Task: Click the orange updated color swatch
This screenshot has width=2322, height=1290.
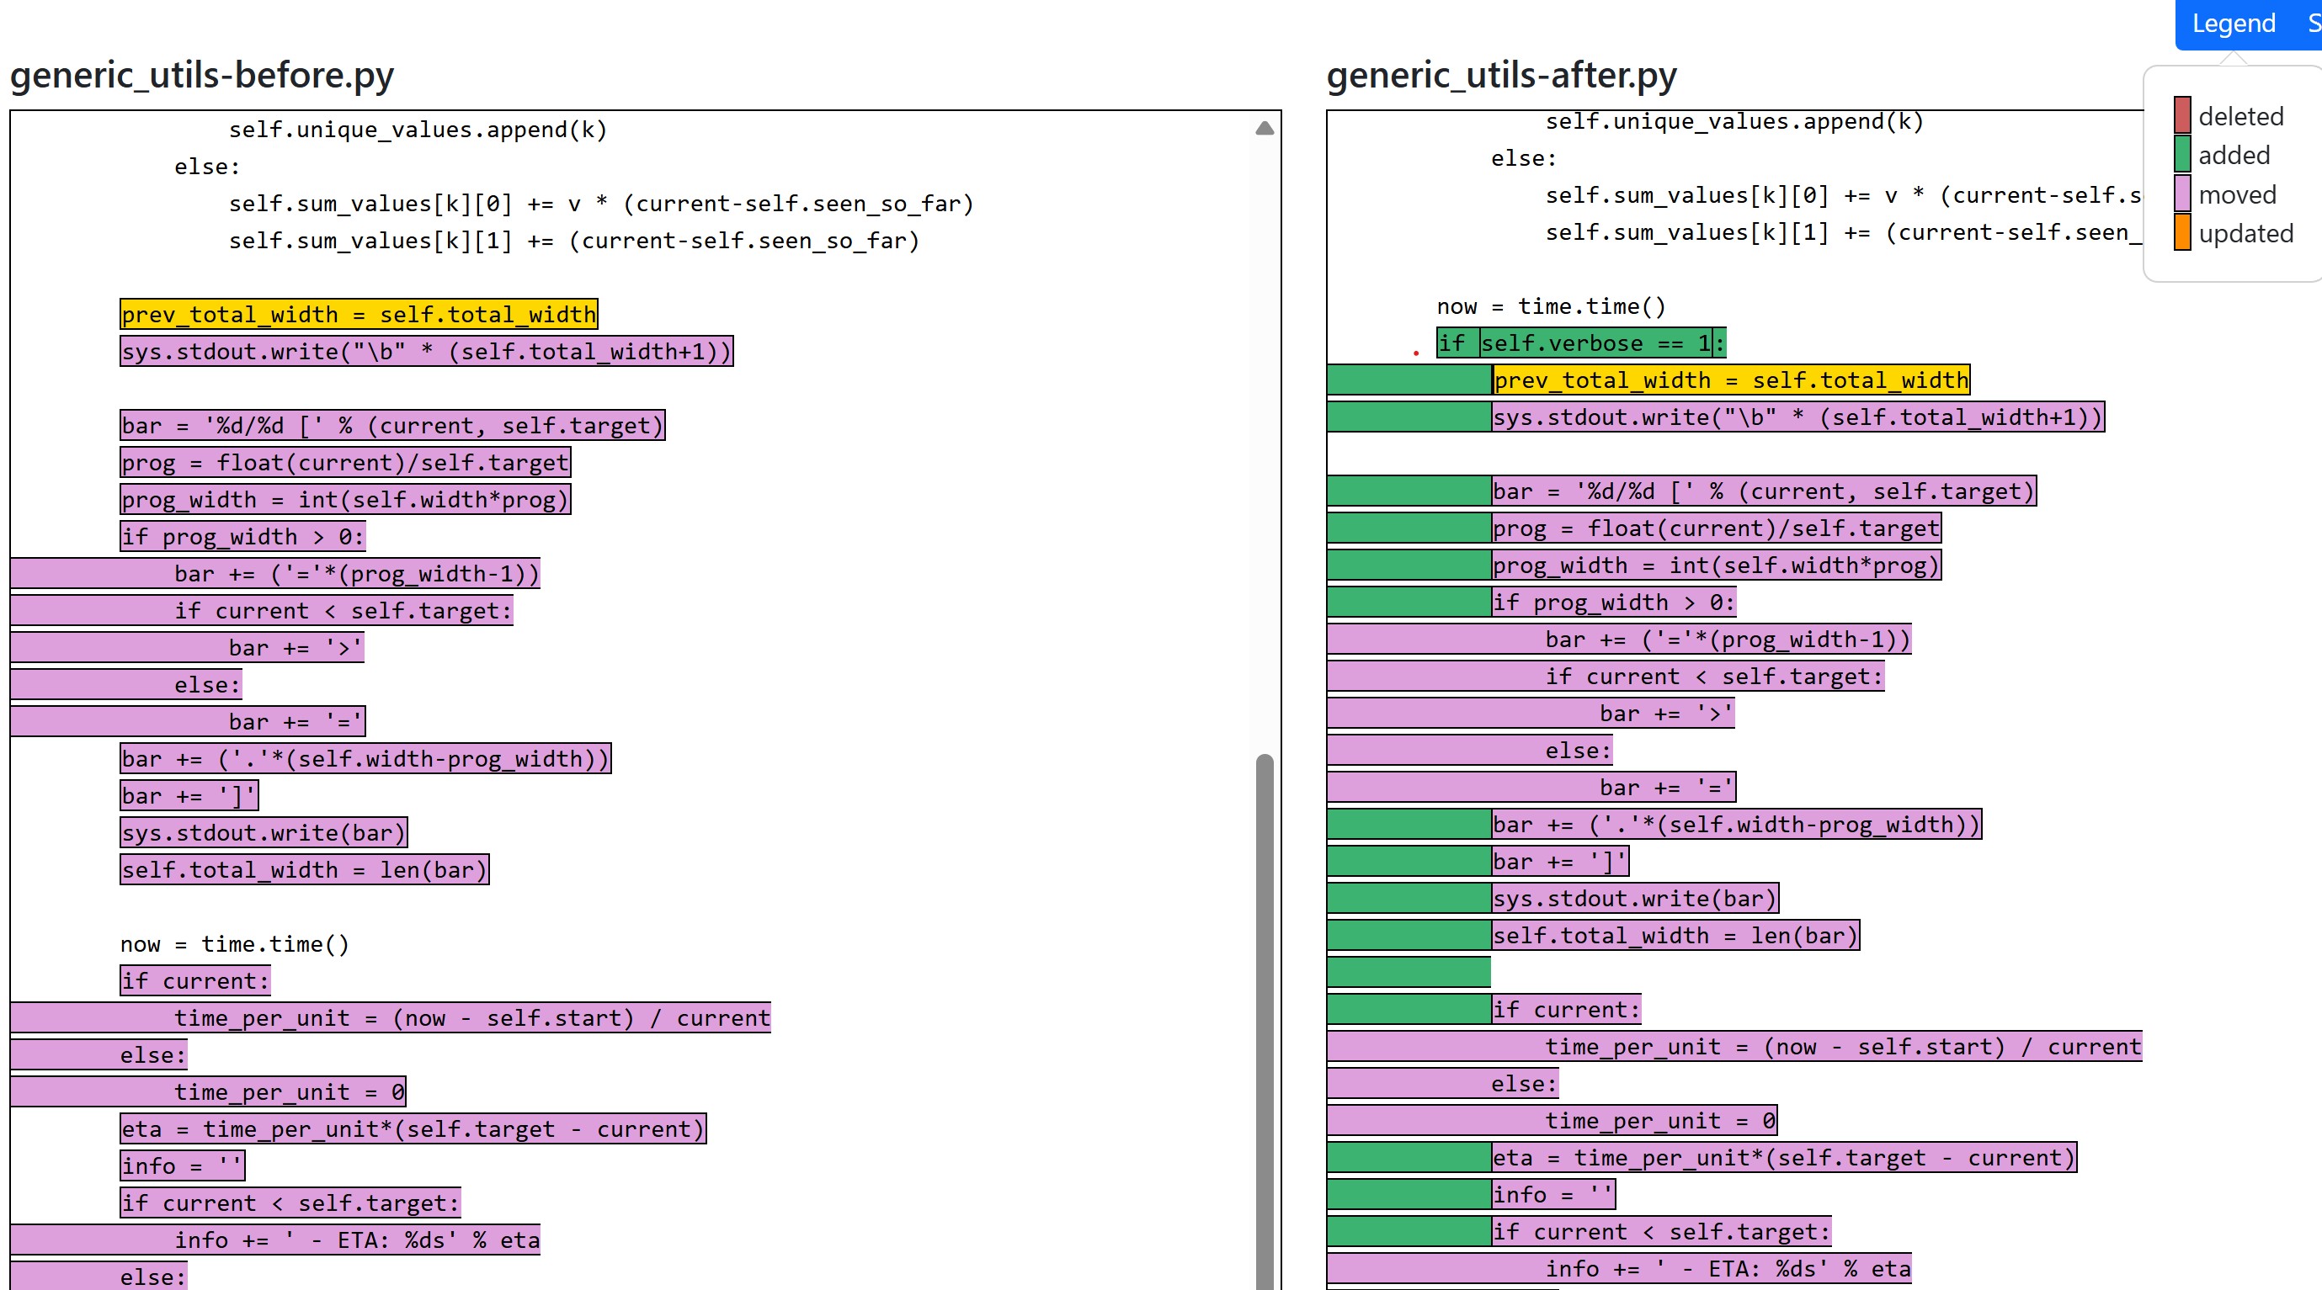Action: 2181,232
